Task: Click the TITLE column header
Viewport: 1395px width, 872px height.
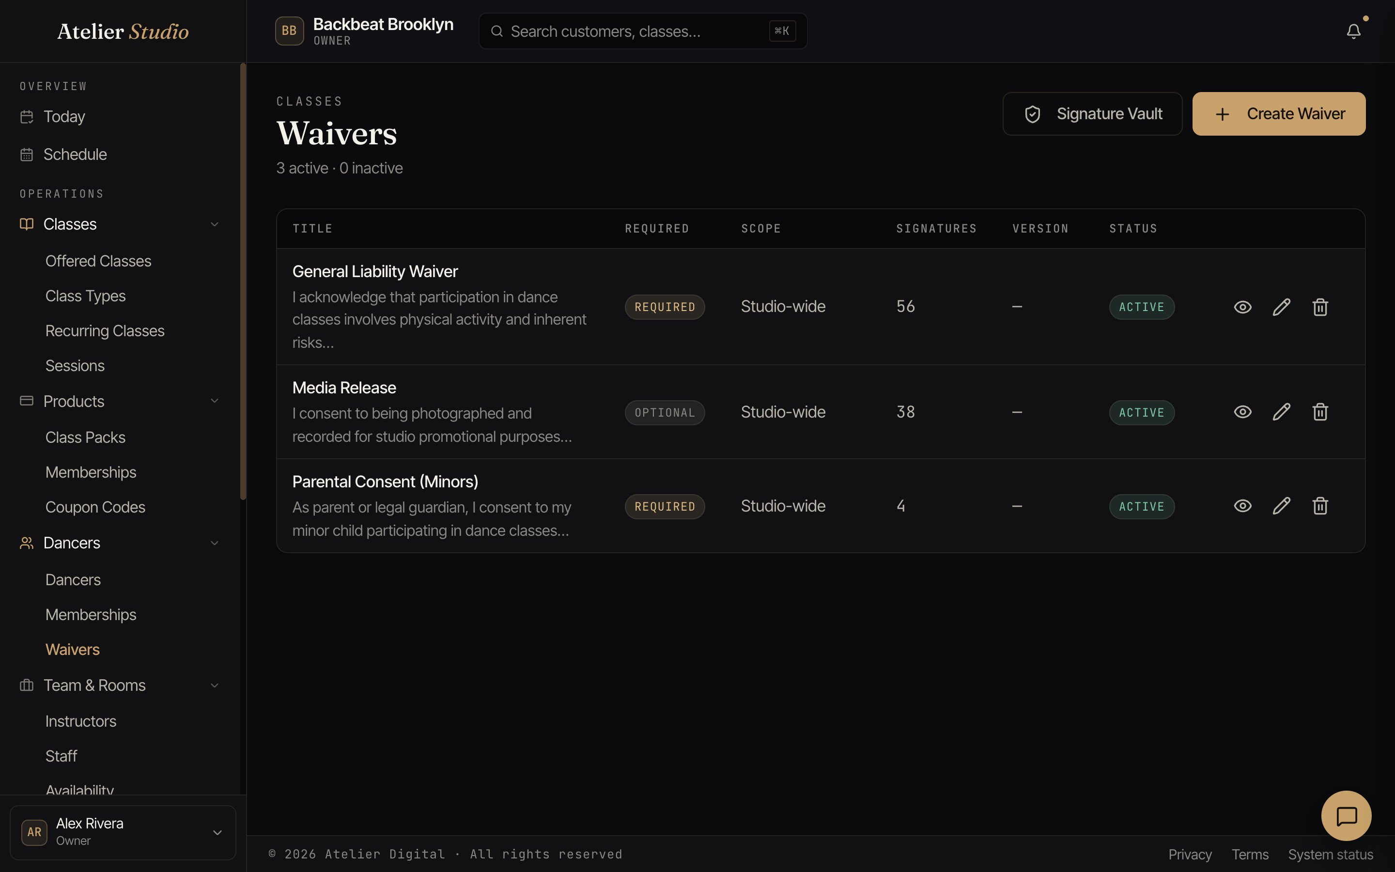Action: pos(312,228)
